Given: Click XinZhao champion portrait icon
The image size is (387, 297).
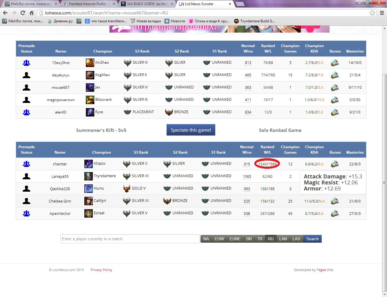Looking at the screenshot, I should 90,63.
